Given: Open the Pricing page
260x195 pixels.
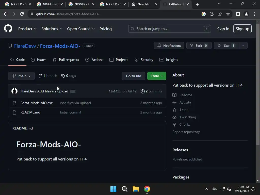Looking at the screenshot, I should coord(105,29).
